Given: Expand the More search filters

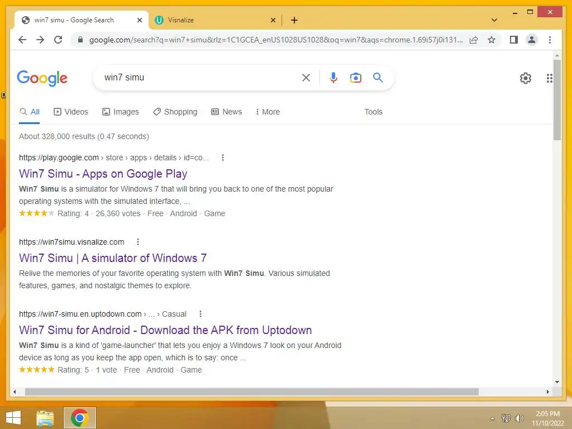Looking at the screenshot, I should click(x=268, y=112).
